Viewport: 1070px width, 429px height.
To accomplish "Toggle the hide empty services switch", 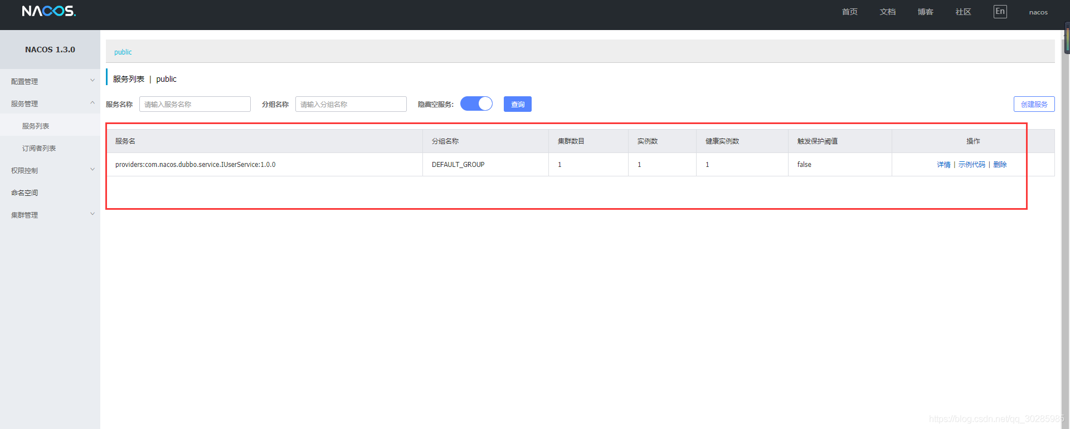I will tap(476, 104).
